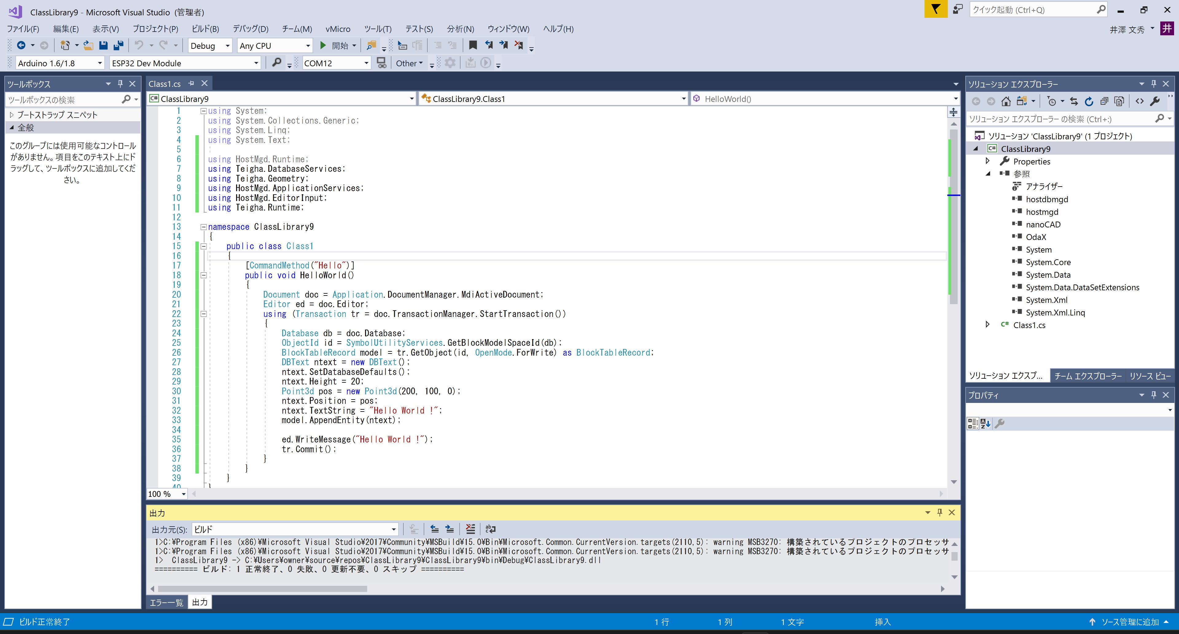Collapse the 参照 references node

click(988, 174)
